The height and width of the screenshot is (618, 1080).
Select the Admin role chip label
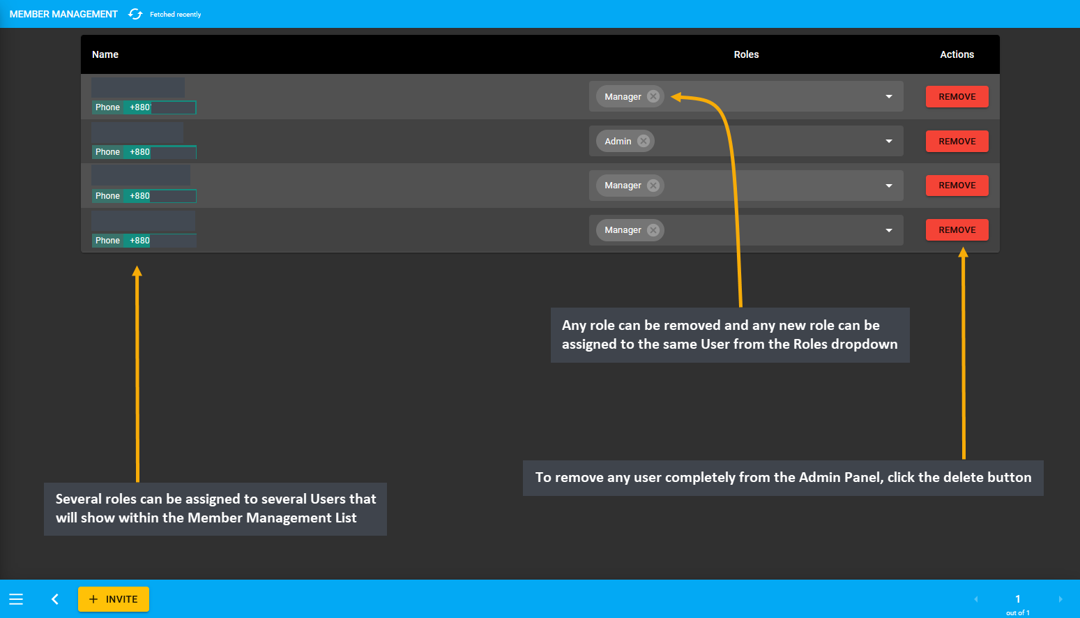tap(618, 141)
